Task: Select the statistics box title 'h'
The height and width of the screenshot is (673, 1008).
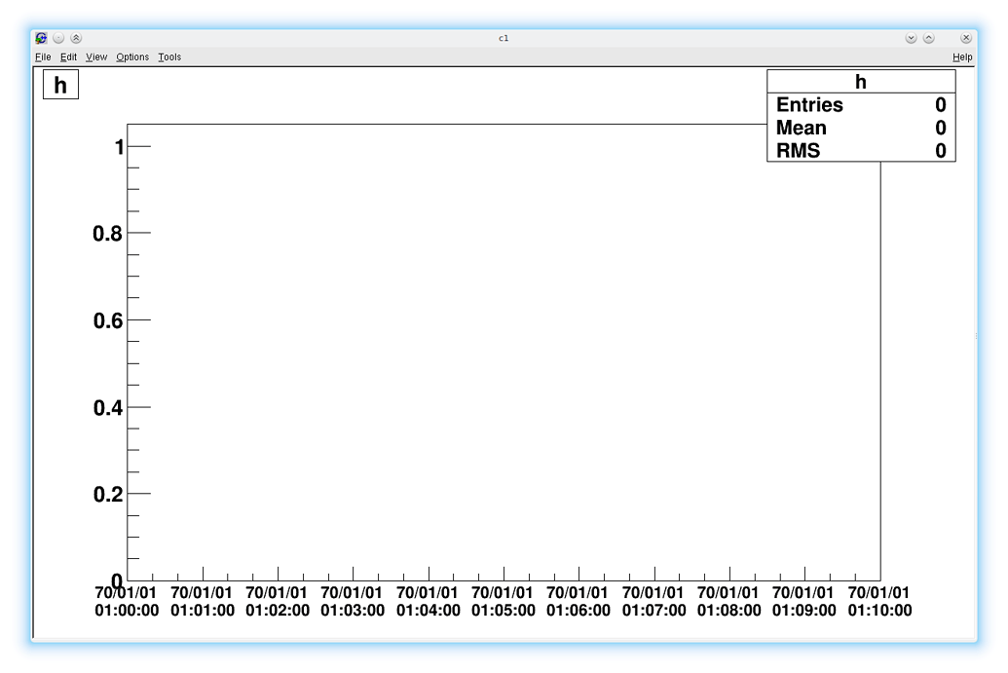Action: pos(861,82)
